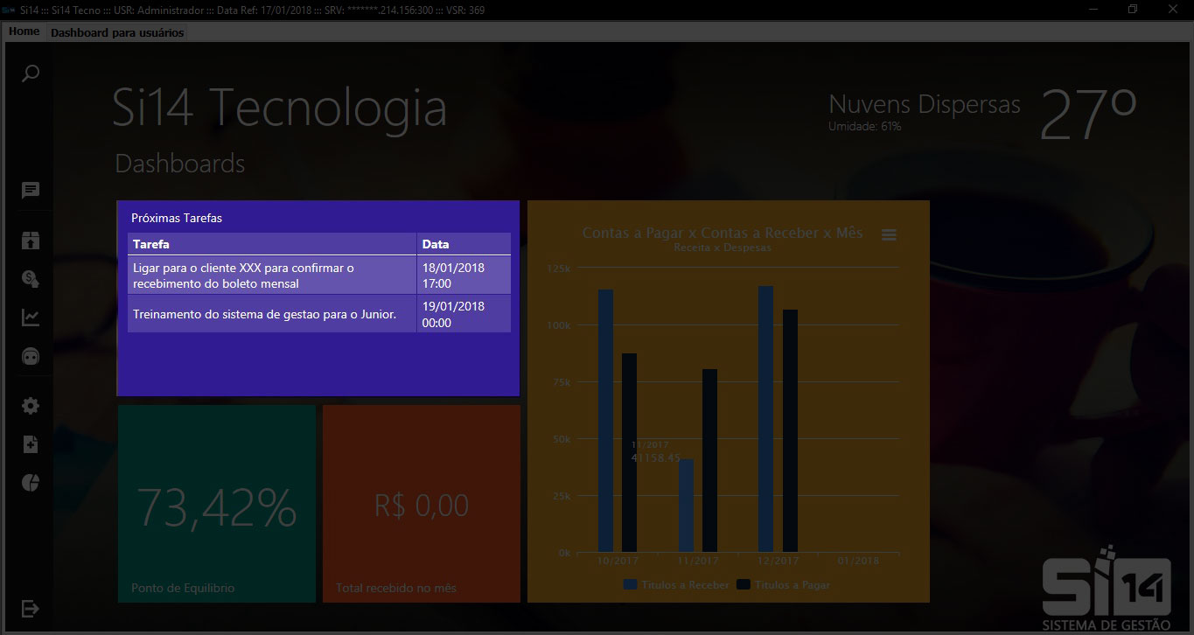Toggle Títulos a Receber legend series
The image size is (1194, 635).
676,584
